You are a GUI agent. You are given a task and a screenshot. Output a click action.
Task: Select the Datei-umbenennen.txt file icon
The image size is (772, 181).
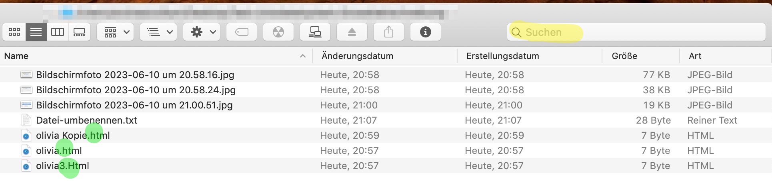pyautogui.click(x=26, y=120)
